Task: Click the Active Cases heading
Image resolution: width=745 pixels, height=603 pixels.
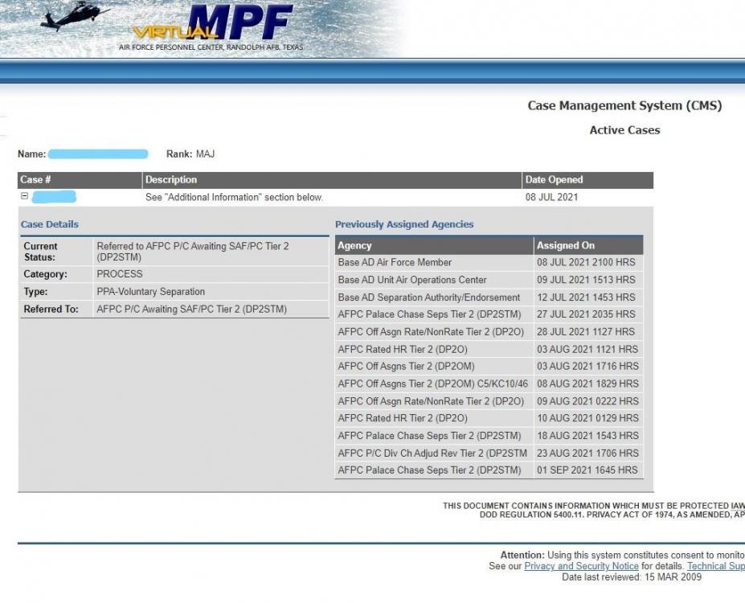Action: tap(624, 130)
